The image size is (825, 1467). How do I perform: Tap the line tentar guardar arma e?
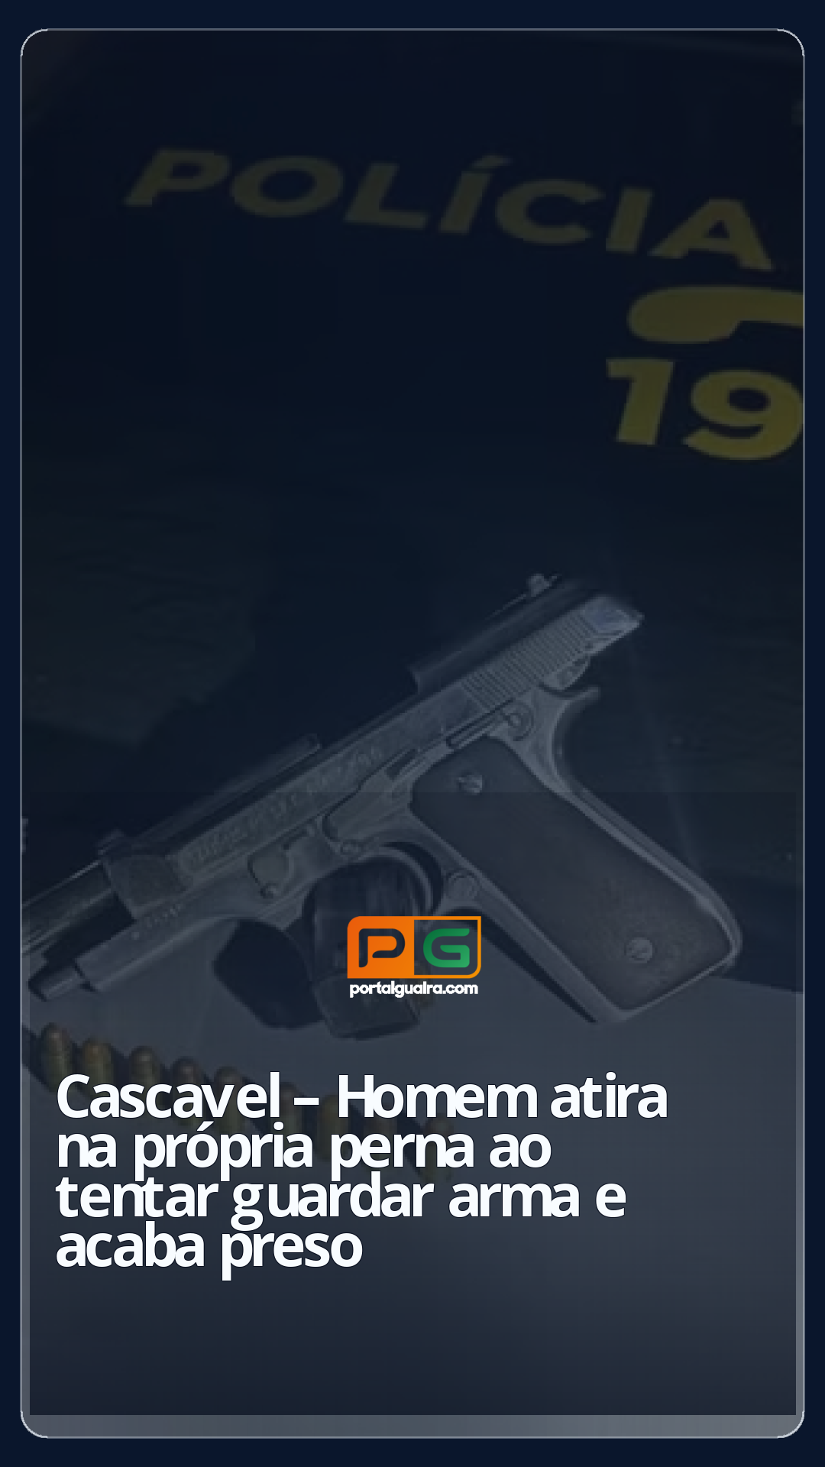[x=341, y=1198]
